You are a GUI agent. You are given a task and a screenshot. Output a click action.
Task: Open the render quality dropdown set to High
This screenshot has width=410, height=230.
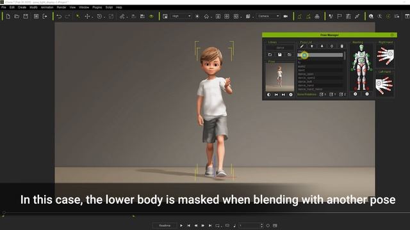coord(181,16)
